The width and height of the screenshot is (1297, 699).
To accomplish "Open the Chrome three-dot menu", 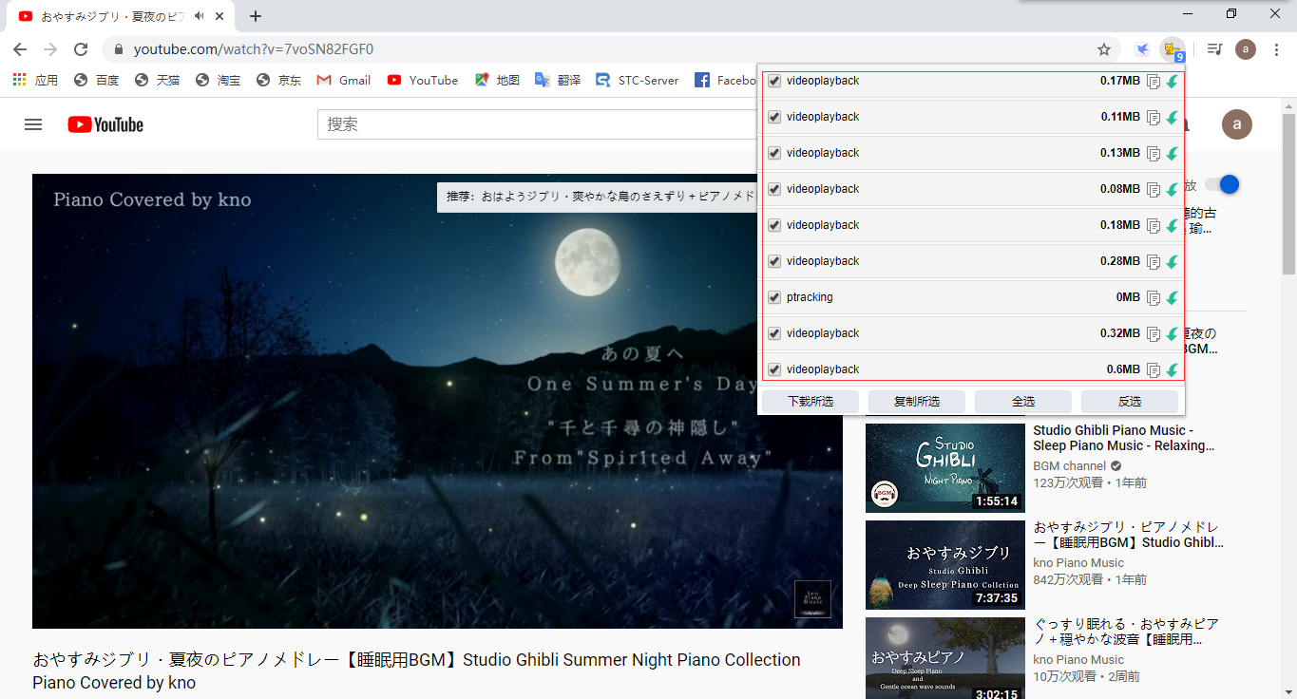I will [x=1276, y=49].
